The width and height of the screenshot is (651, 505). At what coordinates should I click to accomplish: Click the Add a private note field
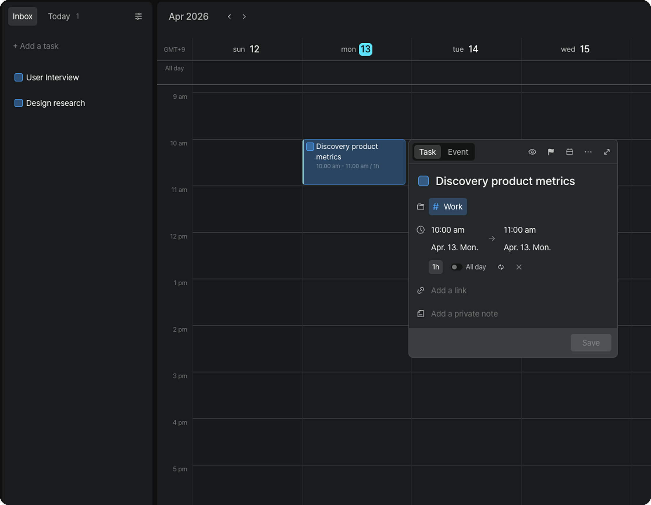pyautogui.click(x=464, y=314)
